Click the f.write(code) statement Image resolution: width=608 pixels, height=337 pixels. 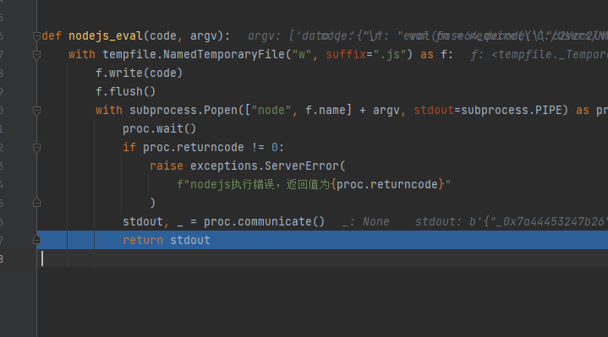139,73
